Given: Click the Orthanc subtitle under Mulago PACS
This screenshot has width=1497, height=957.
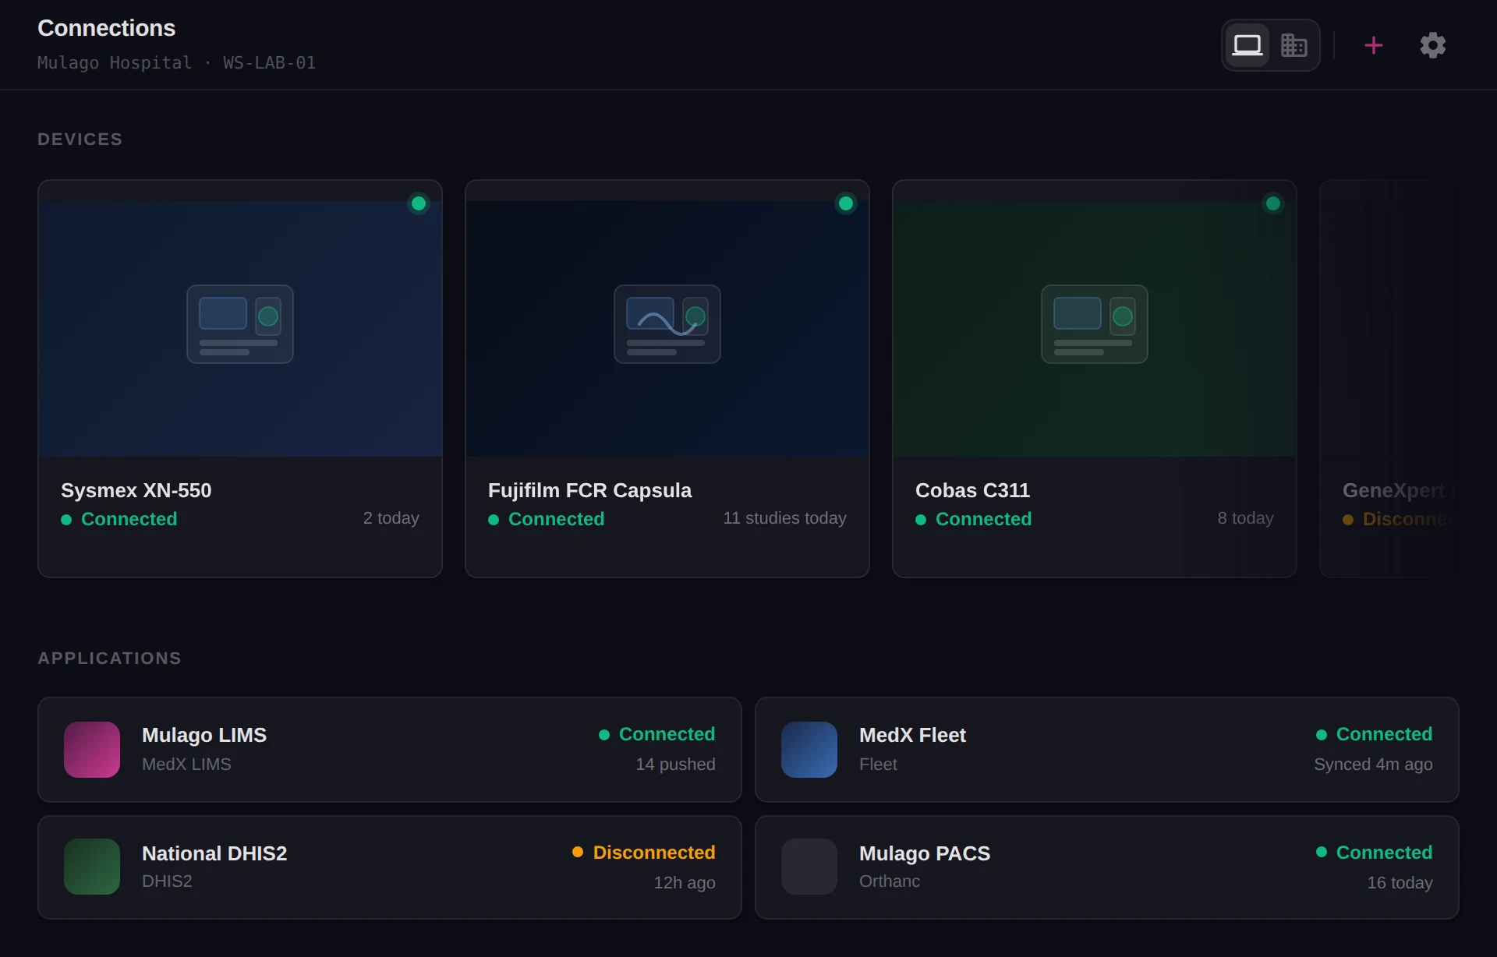Looking at the screenshot, I should pos(890,881).
